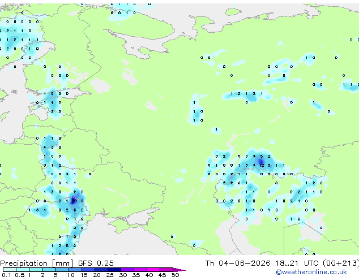
Task: Click the 15 mm blue legend swatch
Action: click(88, 270)
